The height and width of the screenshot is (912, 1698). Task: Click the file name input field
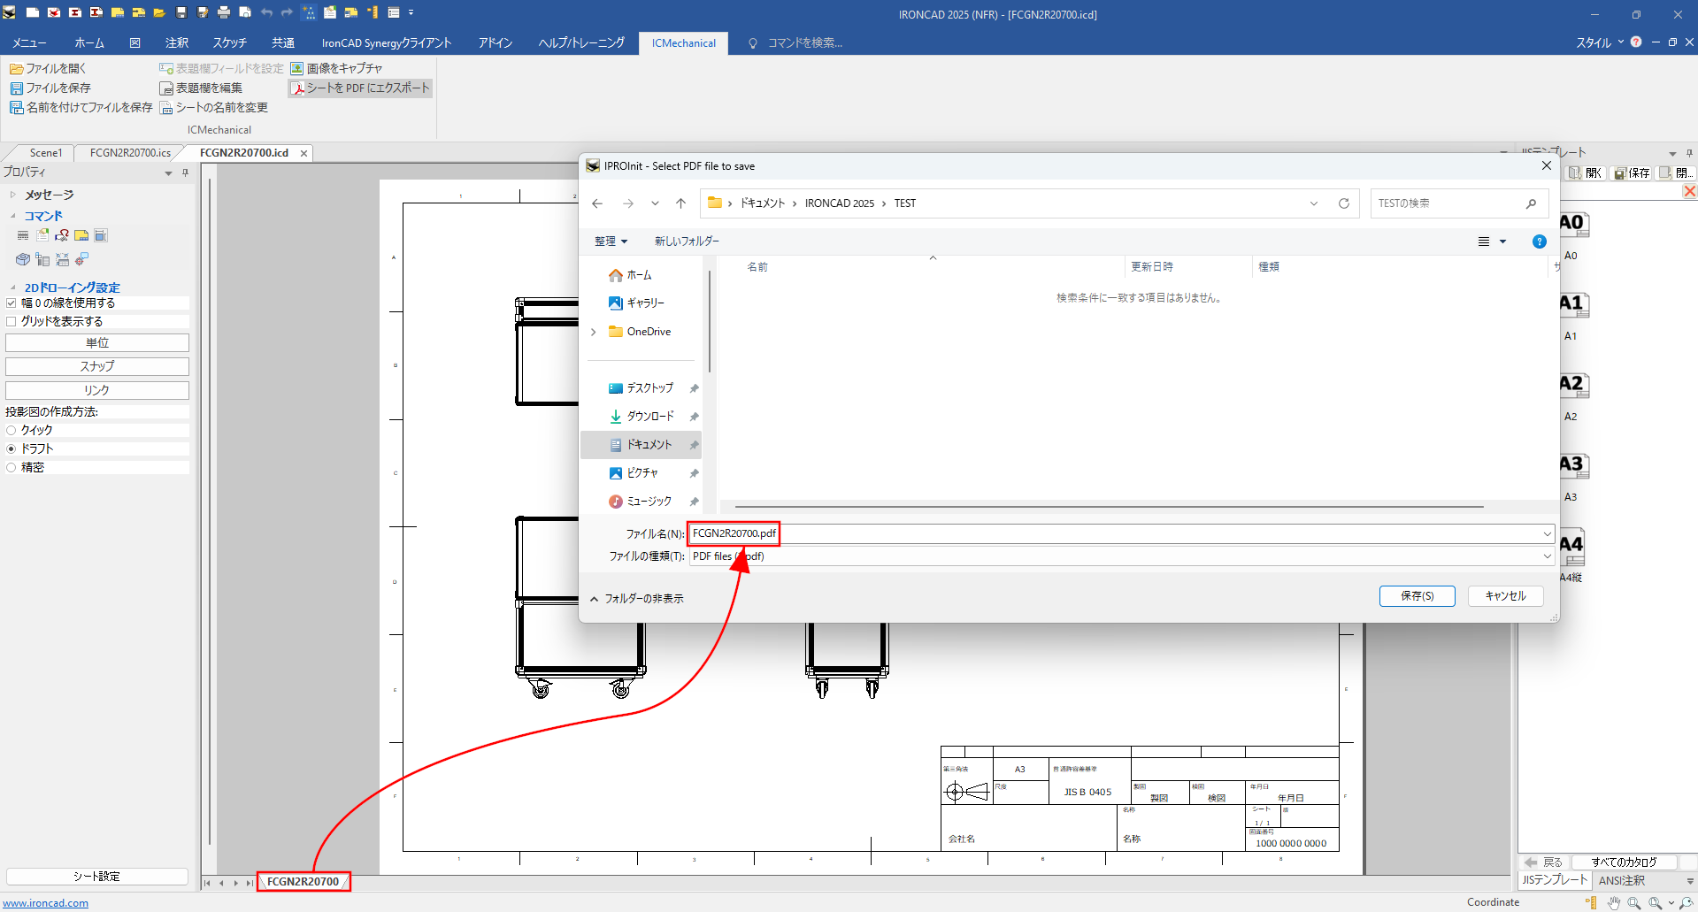tap(1121, 533)
